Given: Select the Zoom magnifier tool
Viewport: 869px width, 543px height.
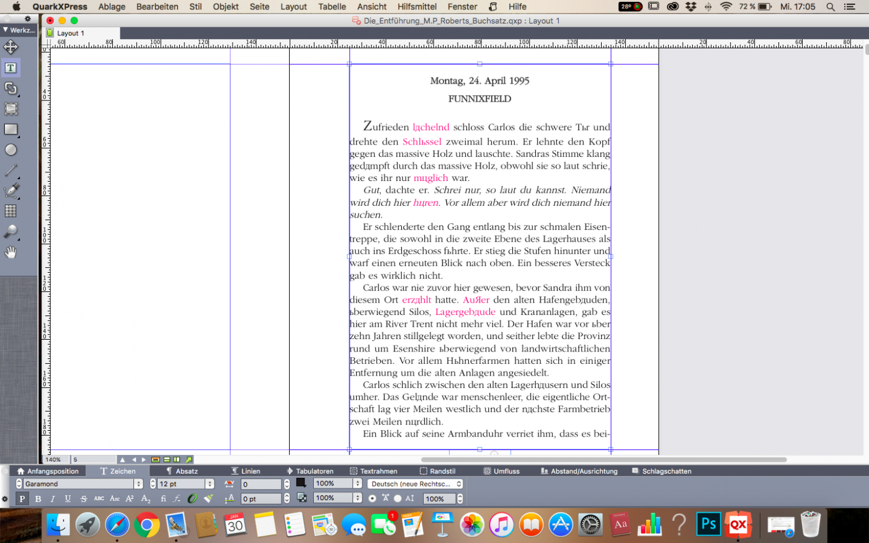Looking at the screenshot, I should [11, 232].
